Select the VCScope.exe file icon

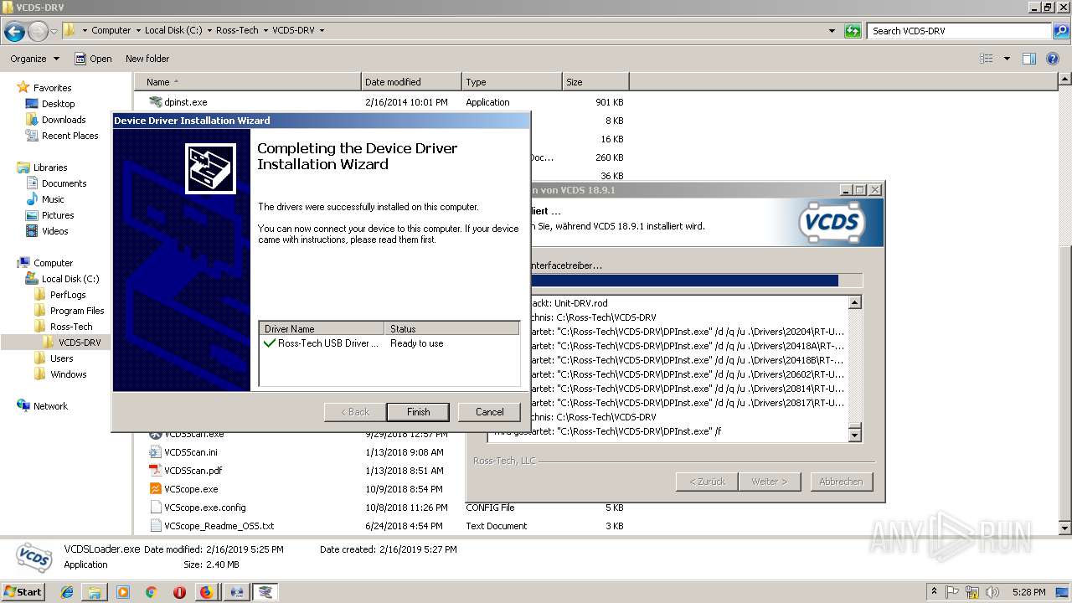[155, 489]
